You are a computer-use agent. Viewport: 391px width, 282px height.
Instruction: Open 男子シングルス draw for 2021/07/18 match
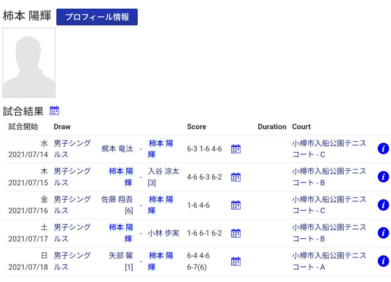coord(72,261)
